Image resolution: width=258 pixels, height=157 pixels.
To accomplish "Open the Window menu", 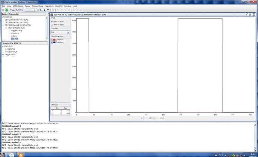I will click(68, 6).
